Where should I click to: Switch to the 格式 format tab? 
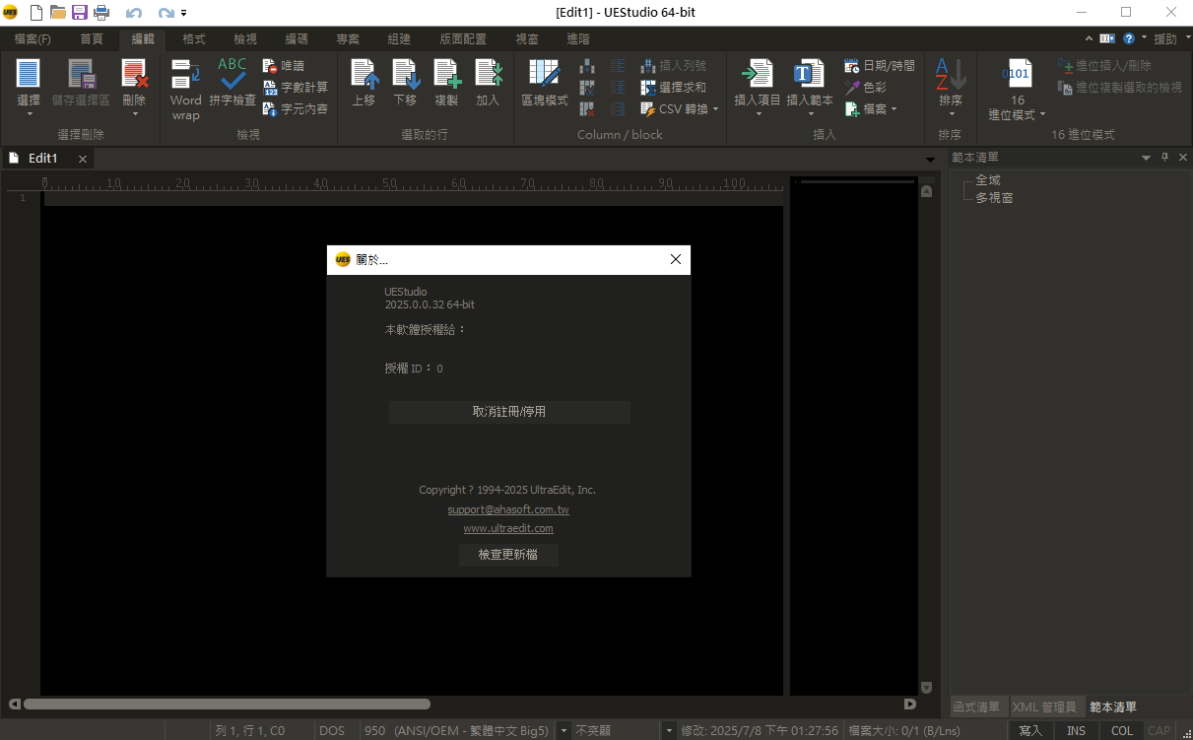tap(194, 39)
